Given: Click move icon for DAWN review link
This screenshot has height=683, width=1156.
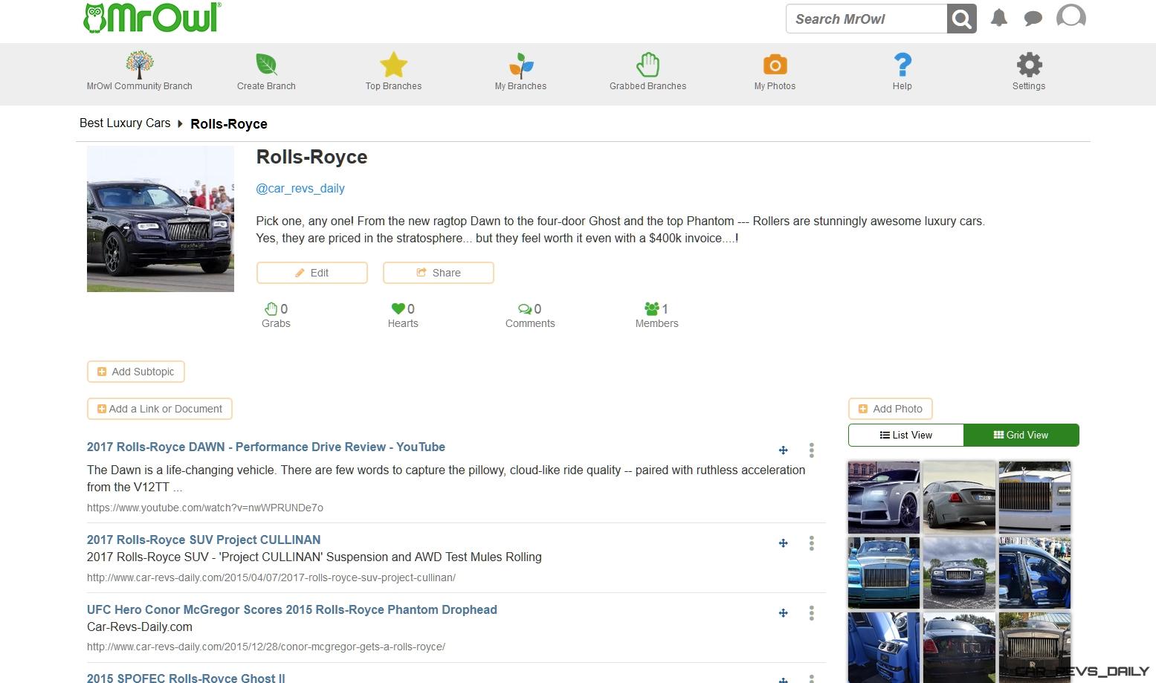Looking at the screenshot, I should point(783,450).
